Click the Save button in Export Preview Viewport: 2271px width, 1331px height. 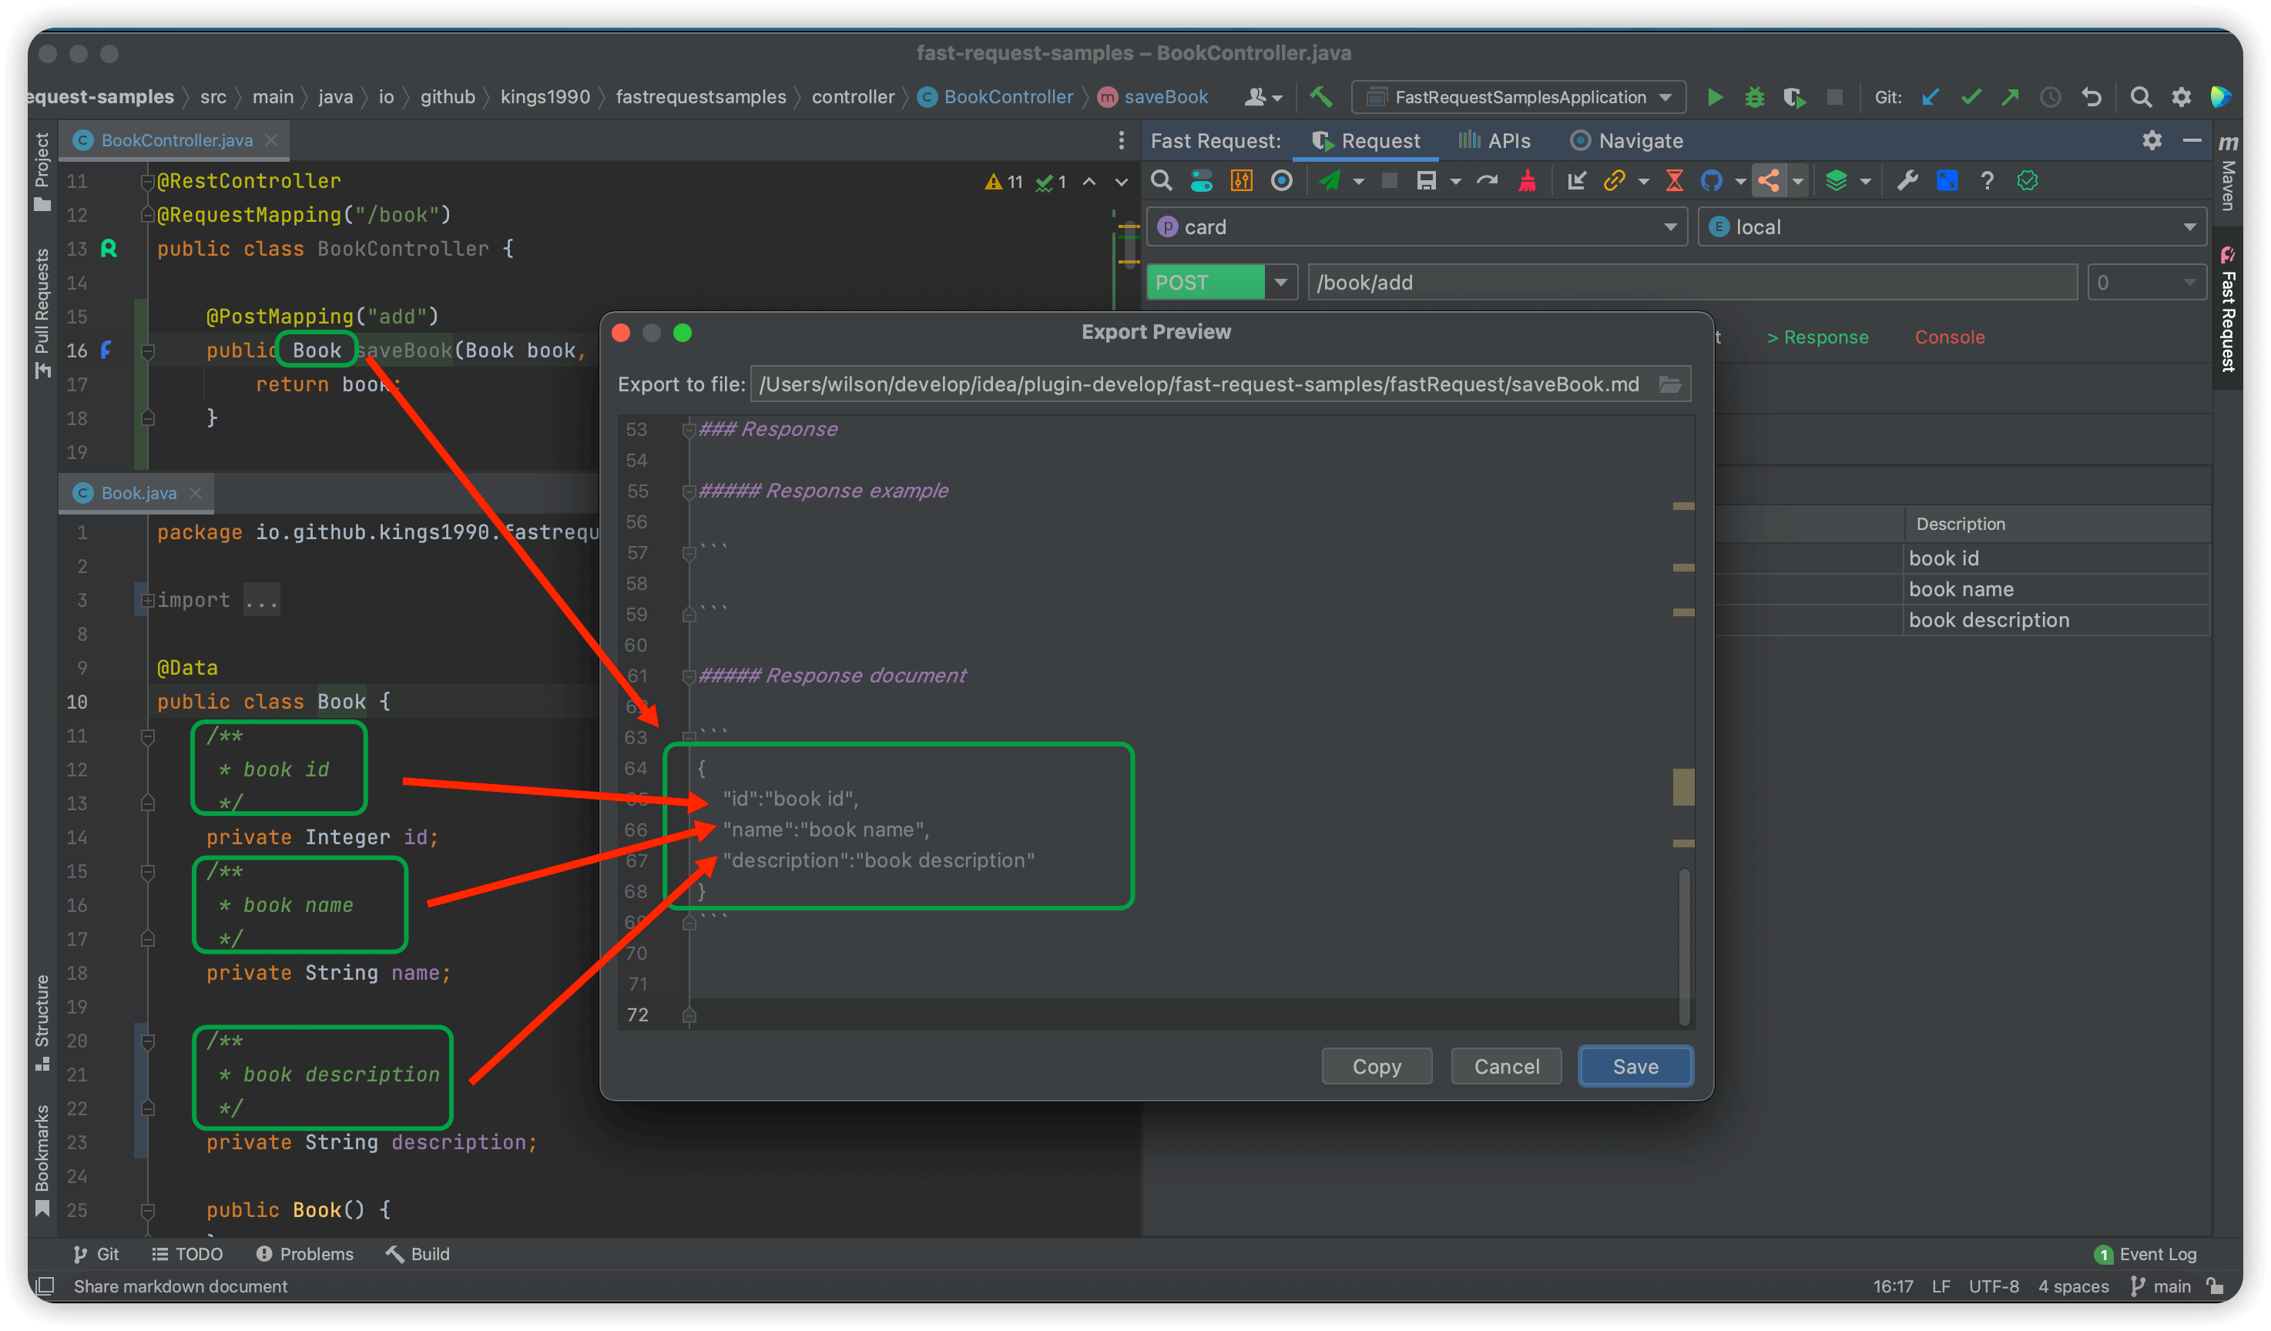[1635, 1067]
